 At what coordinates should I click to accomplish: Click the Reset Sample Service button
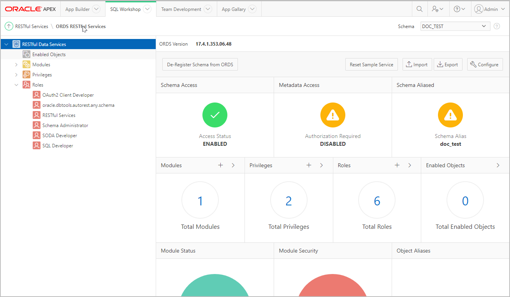pyautogui.click(x=371, y=65)
